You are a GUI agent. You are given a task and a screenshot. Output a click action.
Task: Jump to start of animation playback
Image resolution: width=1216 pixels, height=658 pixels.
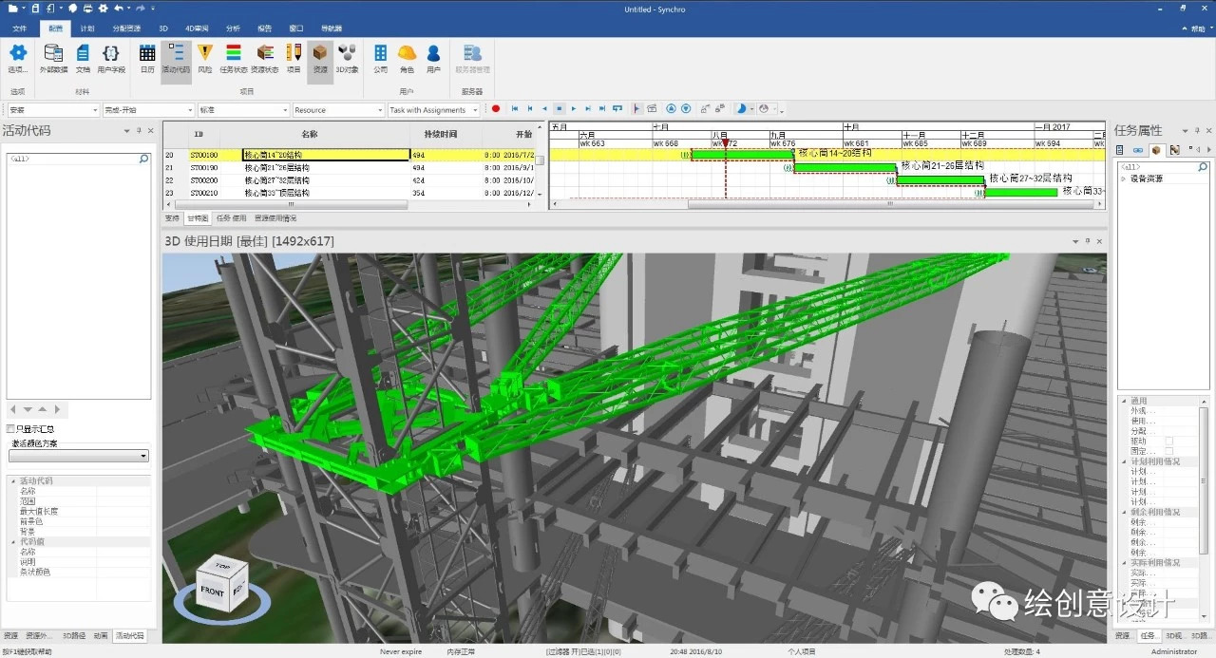(515, 109)
